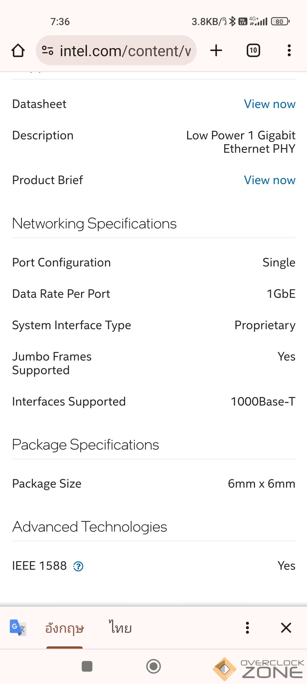Screen dimensions: 307x684
Task: Open Chrome three-dot overflow menu
Action: (289, 50)
